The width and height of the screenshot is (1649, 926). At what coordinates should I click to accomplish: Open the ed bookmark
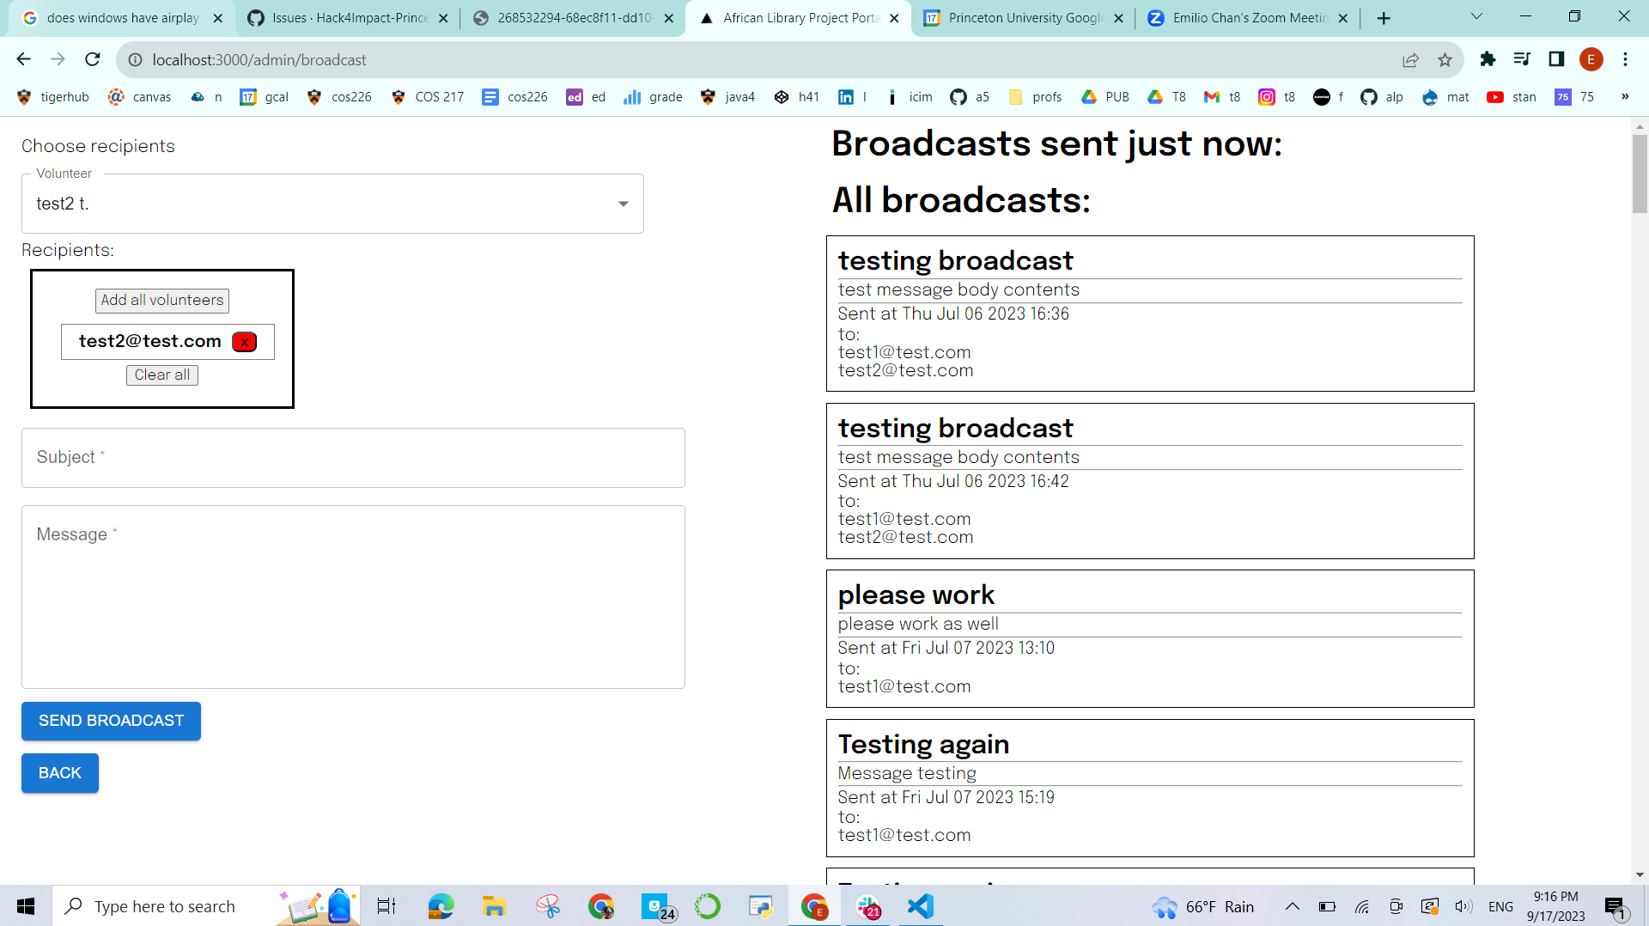tap(587, 97)
